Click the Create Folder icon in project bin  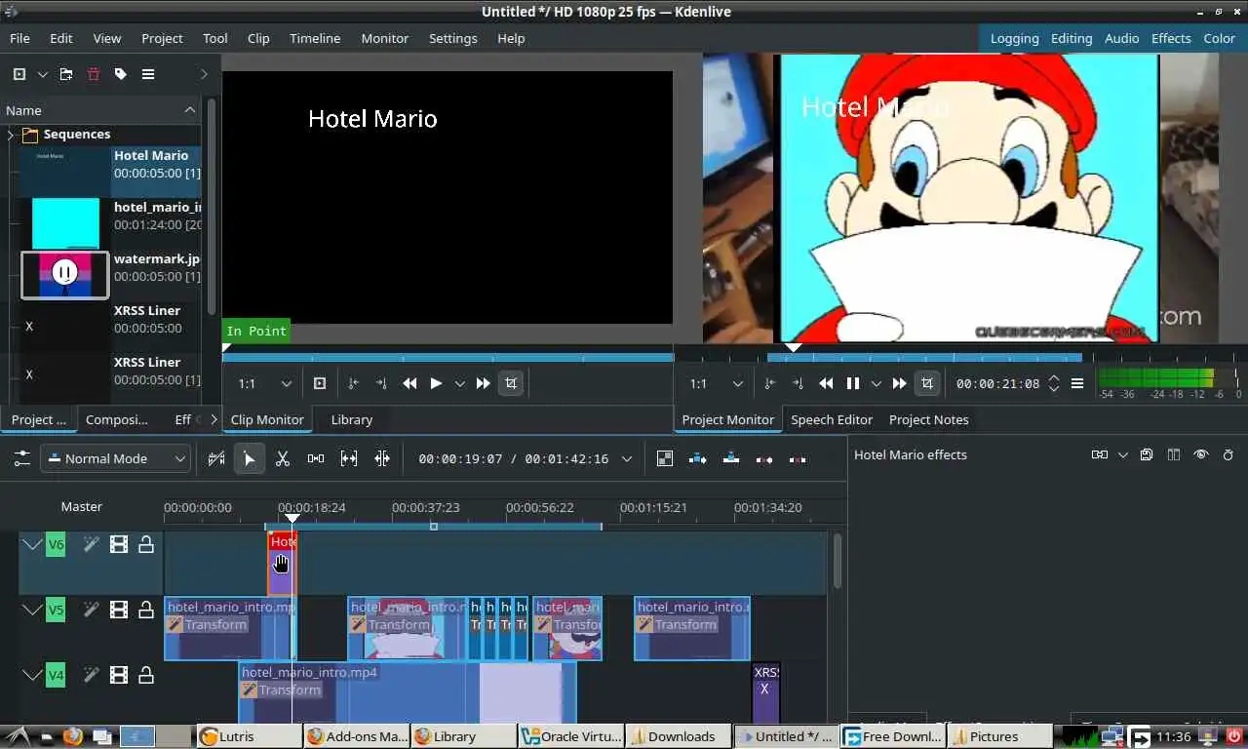point(66,74)
